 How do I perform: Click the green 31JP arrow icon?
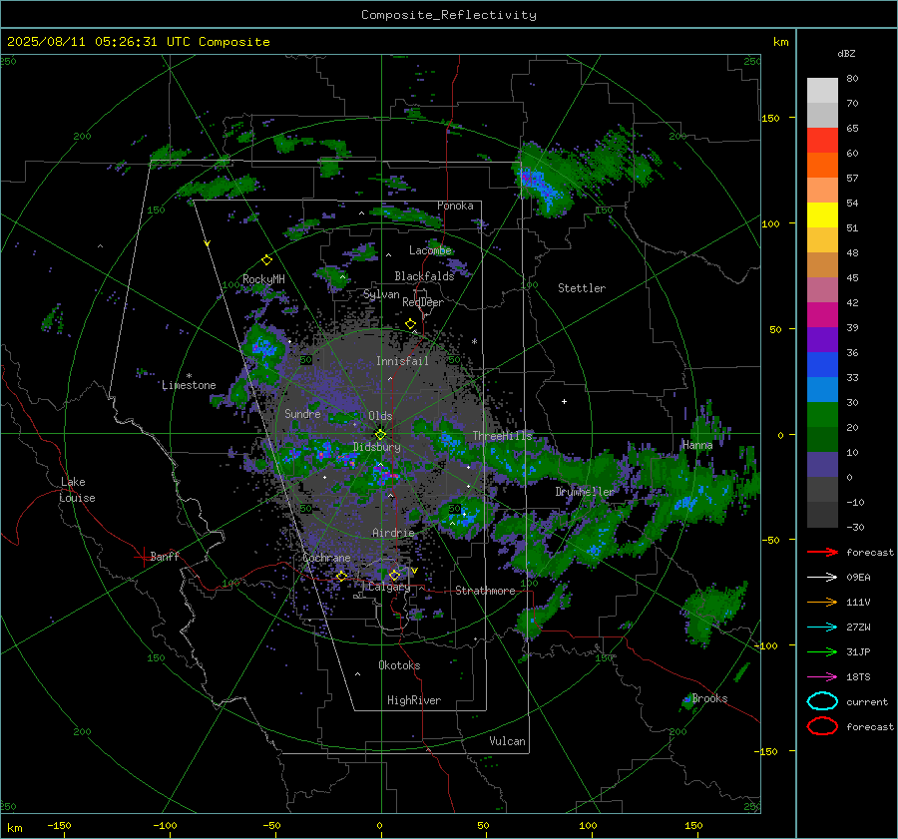tap(822, 651)
